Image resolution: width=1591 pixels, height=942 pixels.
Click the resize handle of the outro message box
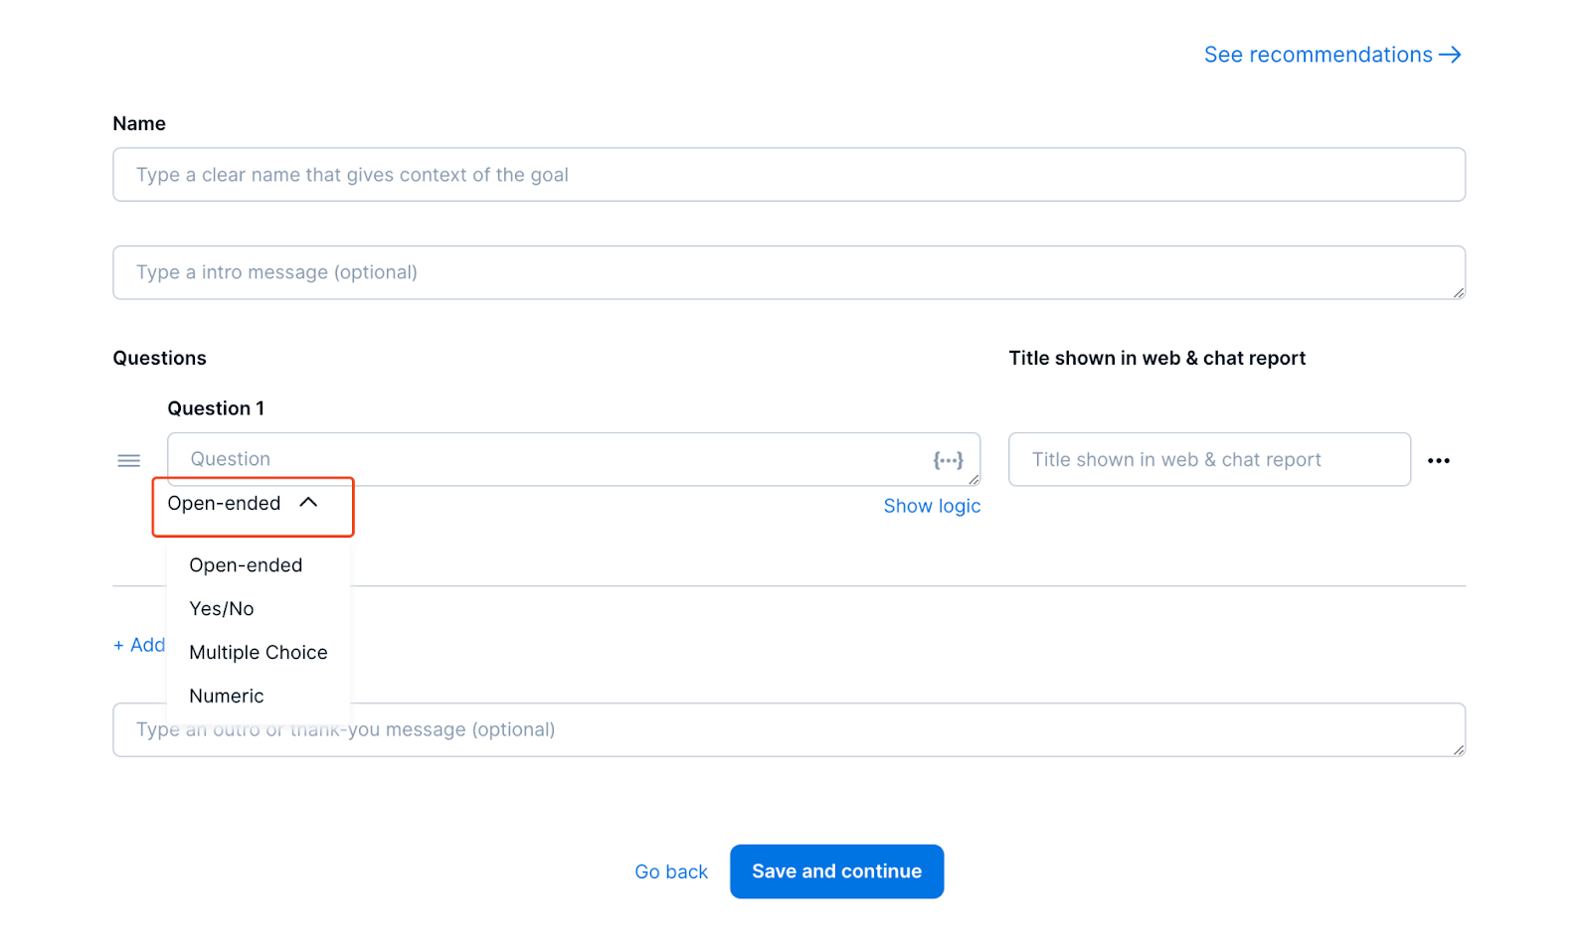point(1457,751)
